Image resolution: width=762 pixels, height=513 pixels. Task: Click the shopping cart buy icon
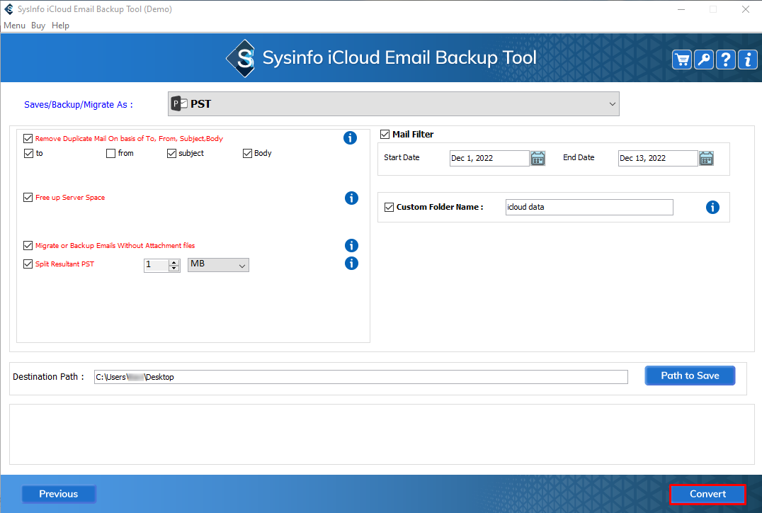682,60
